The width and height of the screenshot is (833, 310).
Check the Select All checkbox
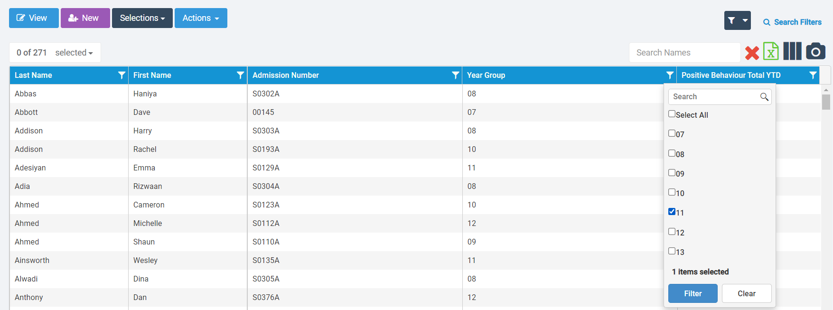point(672,114)
